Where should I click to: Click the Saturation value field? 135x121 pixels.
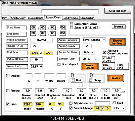coord(67,90)
